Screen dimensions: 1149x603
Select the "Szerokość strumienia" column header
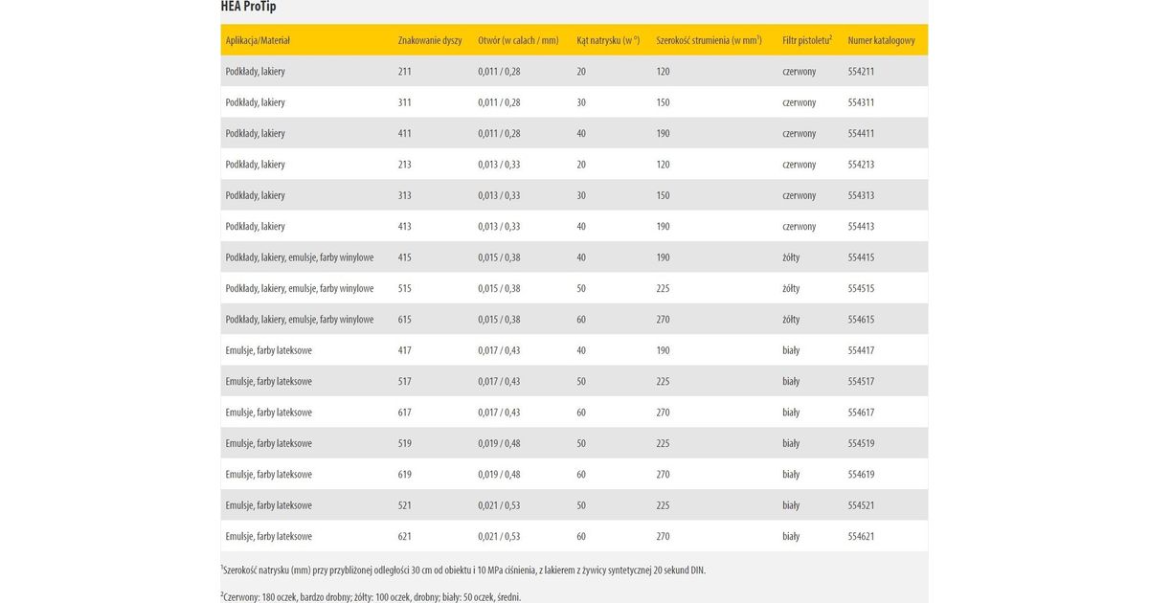click(709, 41)
